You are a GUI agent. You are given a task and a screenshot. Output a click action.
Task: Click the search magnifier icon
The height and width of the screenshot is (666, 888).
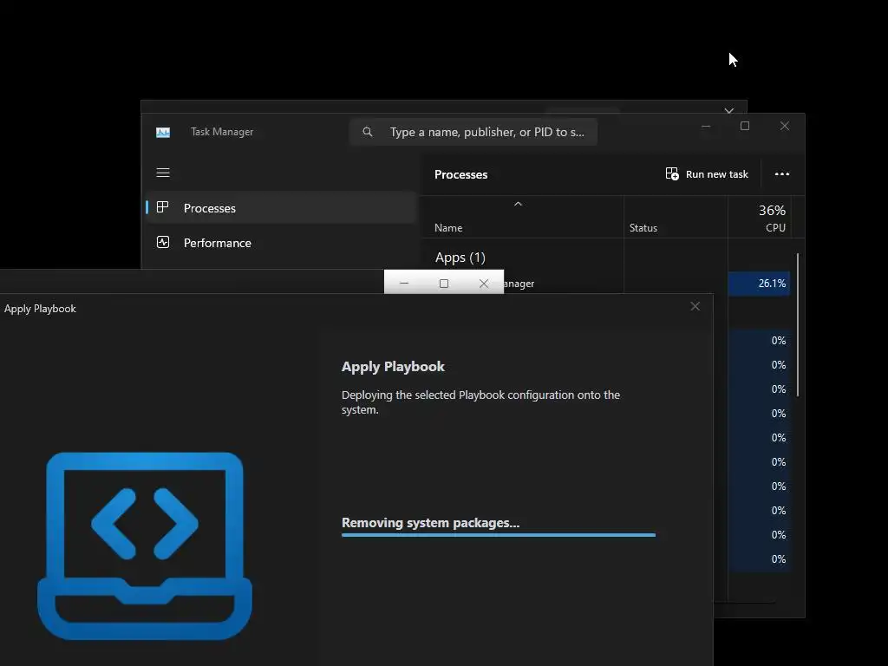tap(368, 132)
